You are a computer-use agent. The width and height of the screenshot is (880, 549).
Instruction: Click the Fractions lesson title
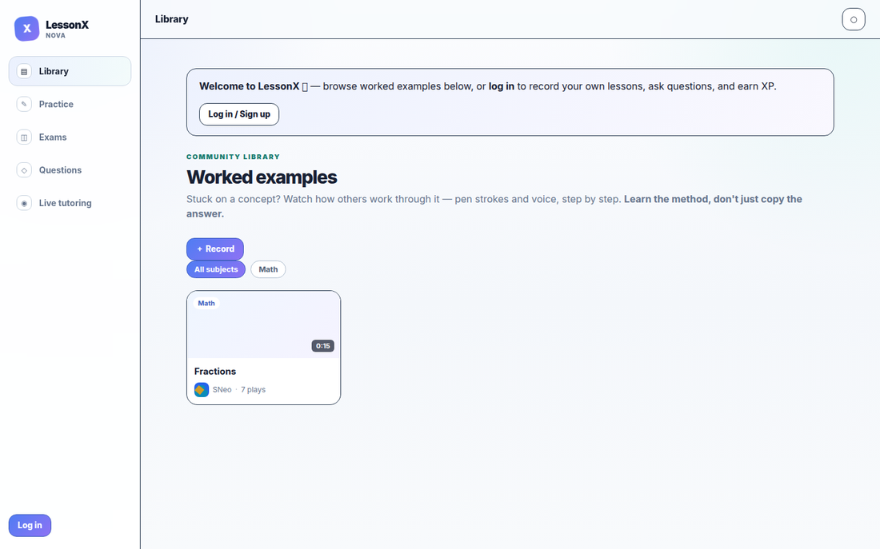pyautogui.click(x=215, y=372)
